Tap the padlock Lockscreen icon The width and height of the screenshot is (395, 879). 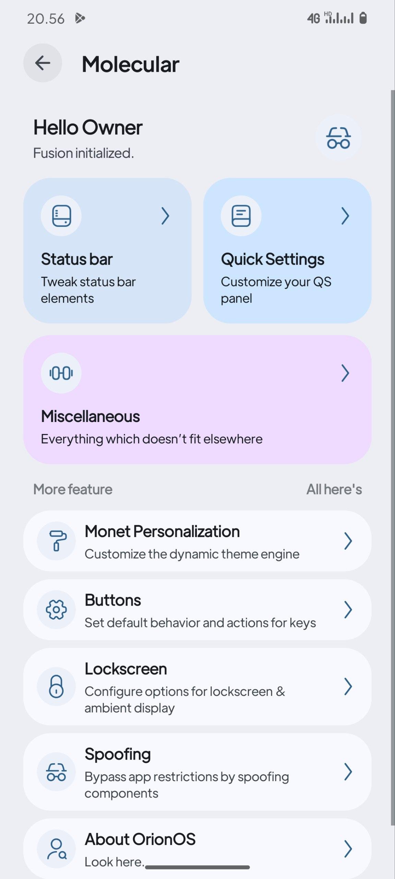click(x=57, y=686)
